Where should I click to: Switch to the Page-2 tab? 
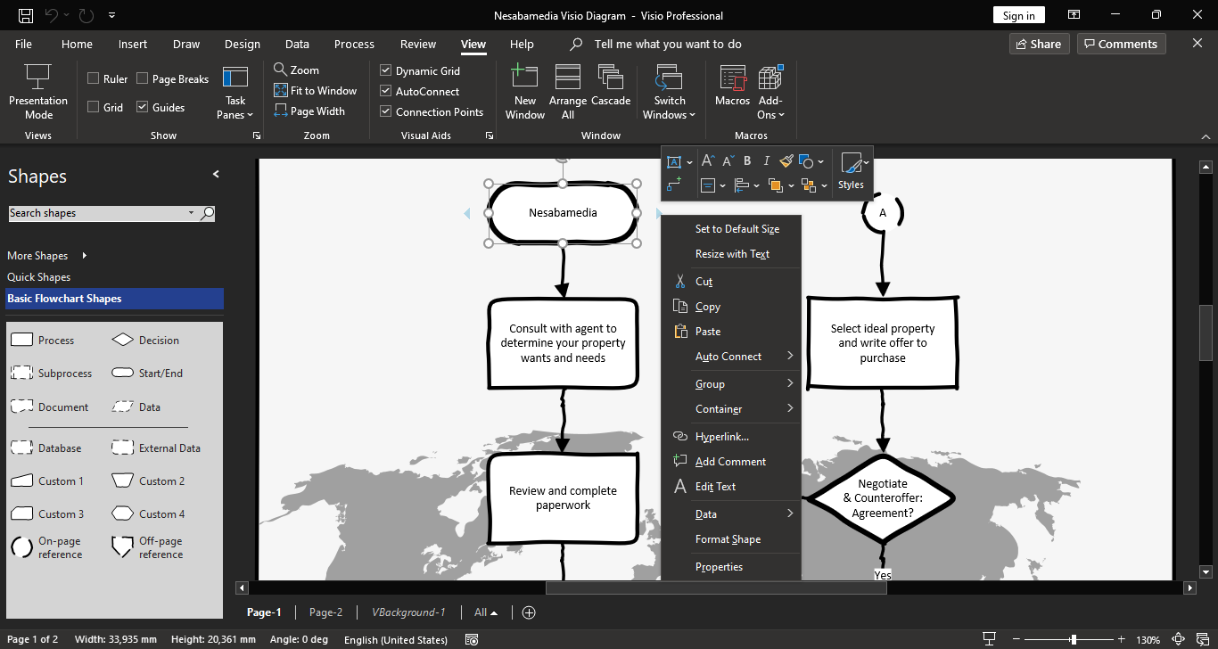click(x=325, y=612)
